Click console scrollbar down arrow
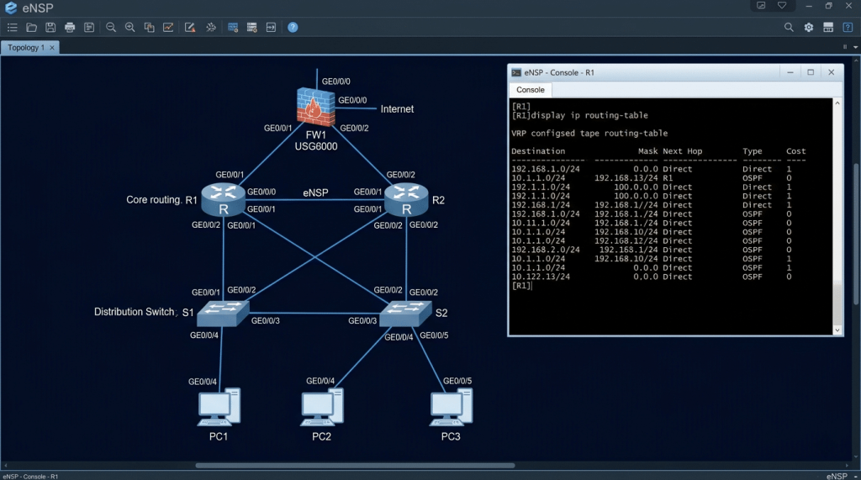 coord(837,330)
